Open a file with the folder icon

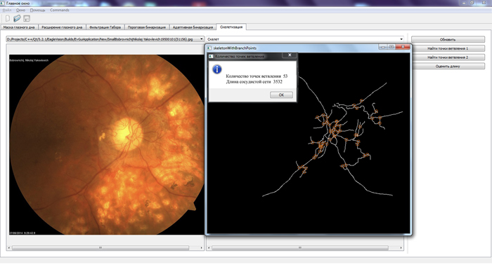click(x=17, y=18)
